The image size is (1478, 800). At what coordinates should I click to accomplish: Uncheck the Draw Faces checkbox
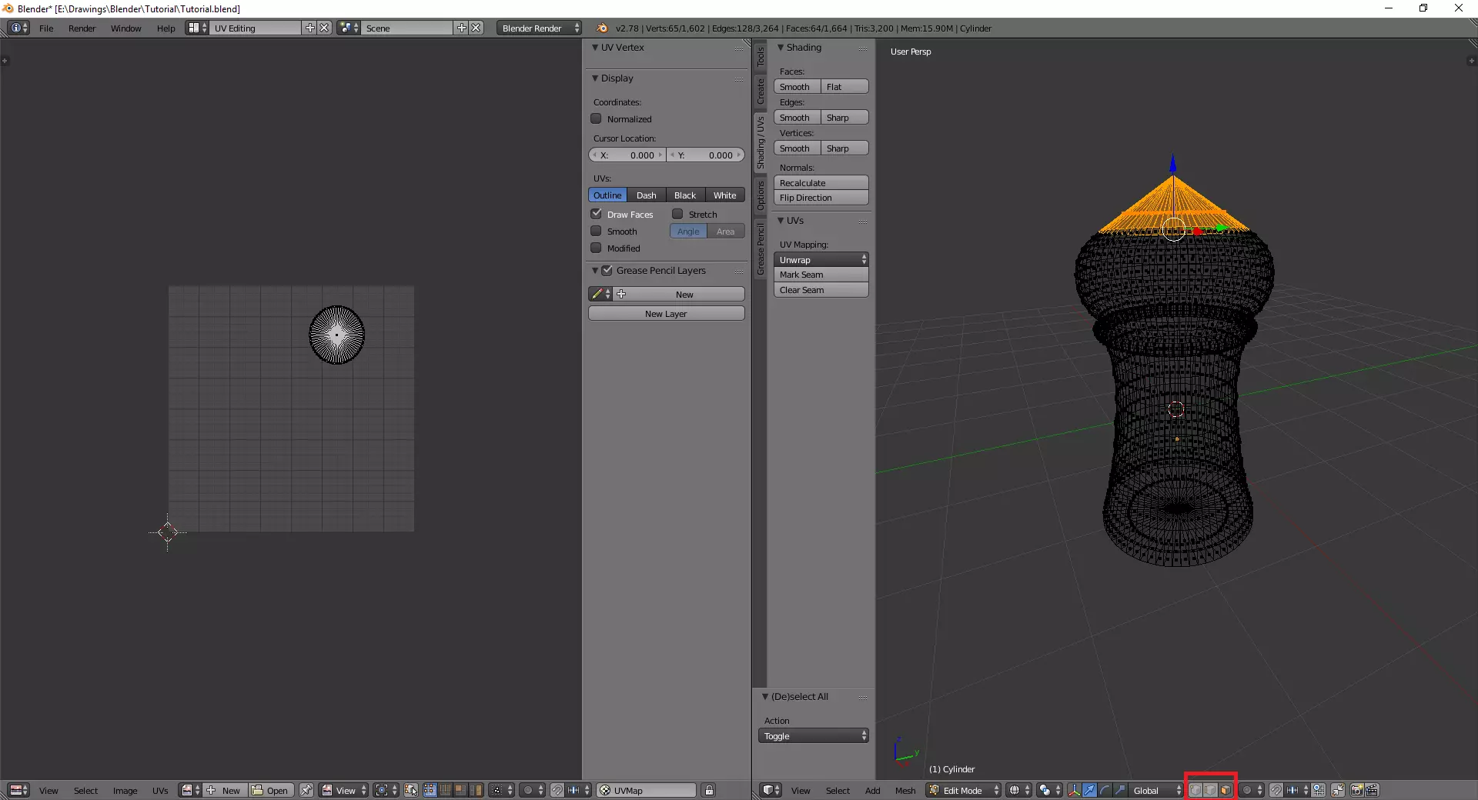(596, 214)
